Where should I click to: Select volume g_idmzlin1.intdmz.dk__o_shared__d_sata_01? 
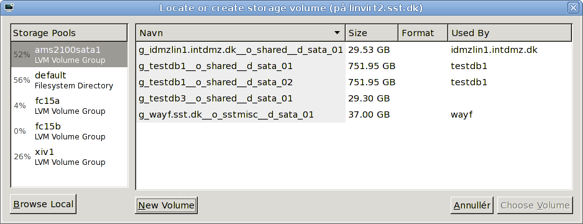point(354,50)
